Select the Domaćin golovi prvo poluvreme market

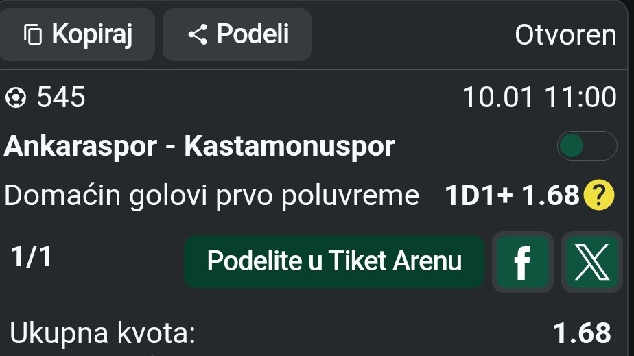211,197
